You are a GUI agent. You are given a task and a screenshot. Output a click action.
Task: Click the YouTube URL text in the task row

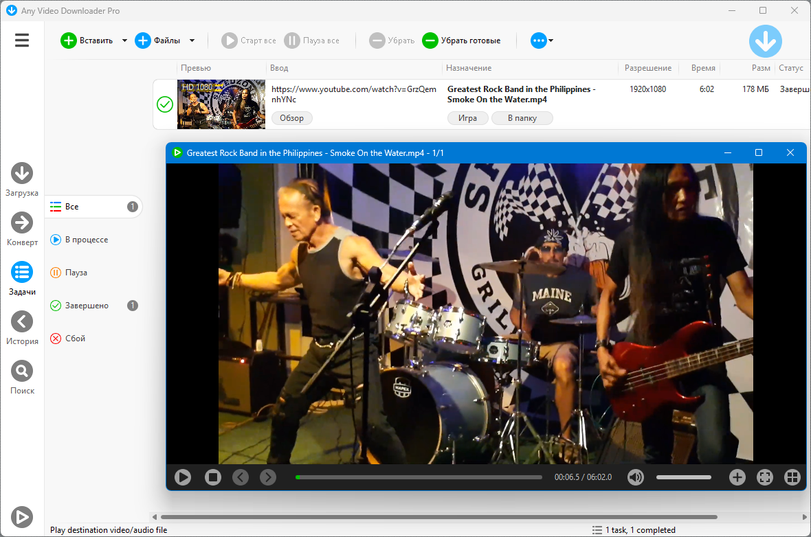(354, 94)
